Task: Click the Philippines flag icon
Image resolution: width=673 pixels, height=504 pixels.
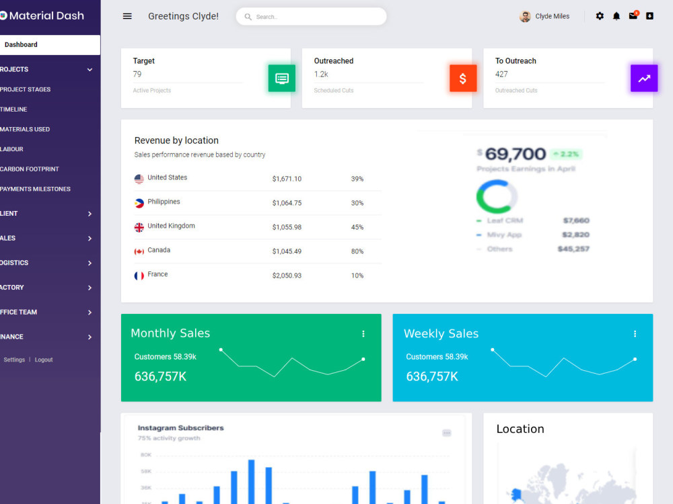Action: 139,203
